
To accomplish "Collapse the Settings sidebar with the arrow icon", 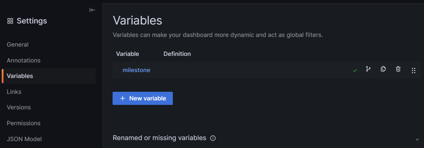I will click(x=92, y=10).
